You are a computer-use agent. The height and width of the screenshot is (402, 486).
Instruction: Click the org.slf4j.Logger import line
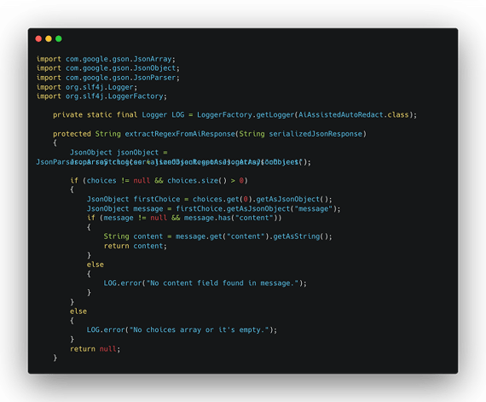(x=87, y=87)
